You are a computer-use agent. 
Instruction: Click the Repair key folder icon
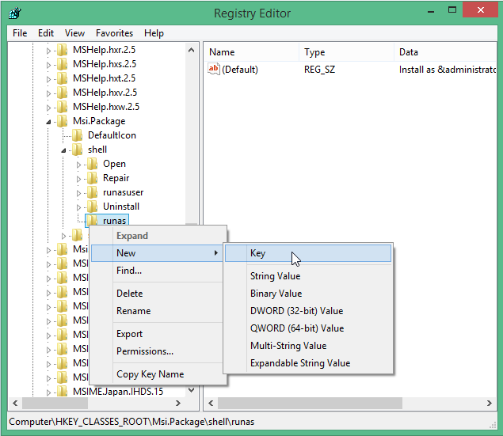(92, 178)
